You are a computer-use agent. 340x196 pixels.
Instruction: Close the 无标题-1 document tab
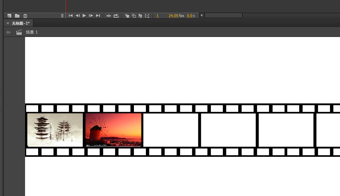8,23
